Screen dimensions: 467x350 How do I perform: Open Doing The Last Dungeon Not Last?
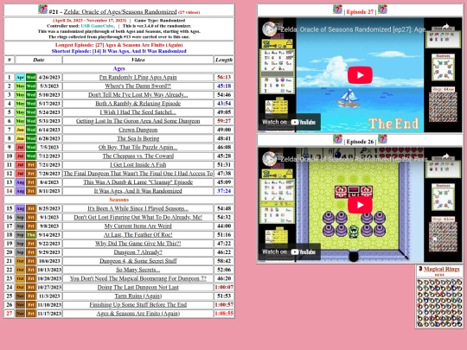tap(138, 287)
